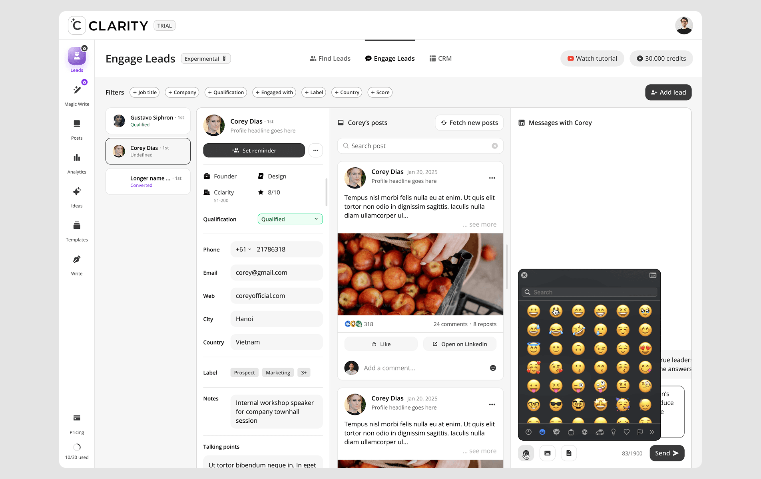Viewport: 761px width, 479px height.
Task: Add a Qualification filter
Action: [226, 92]
